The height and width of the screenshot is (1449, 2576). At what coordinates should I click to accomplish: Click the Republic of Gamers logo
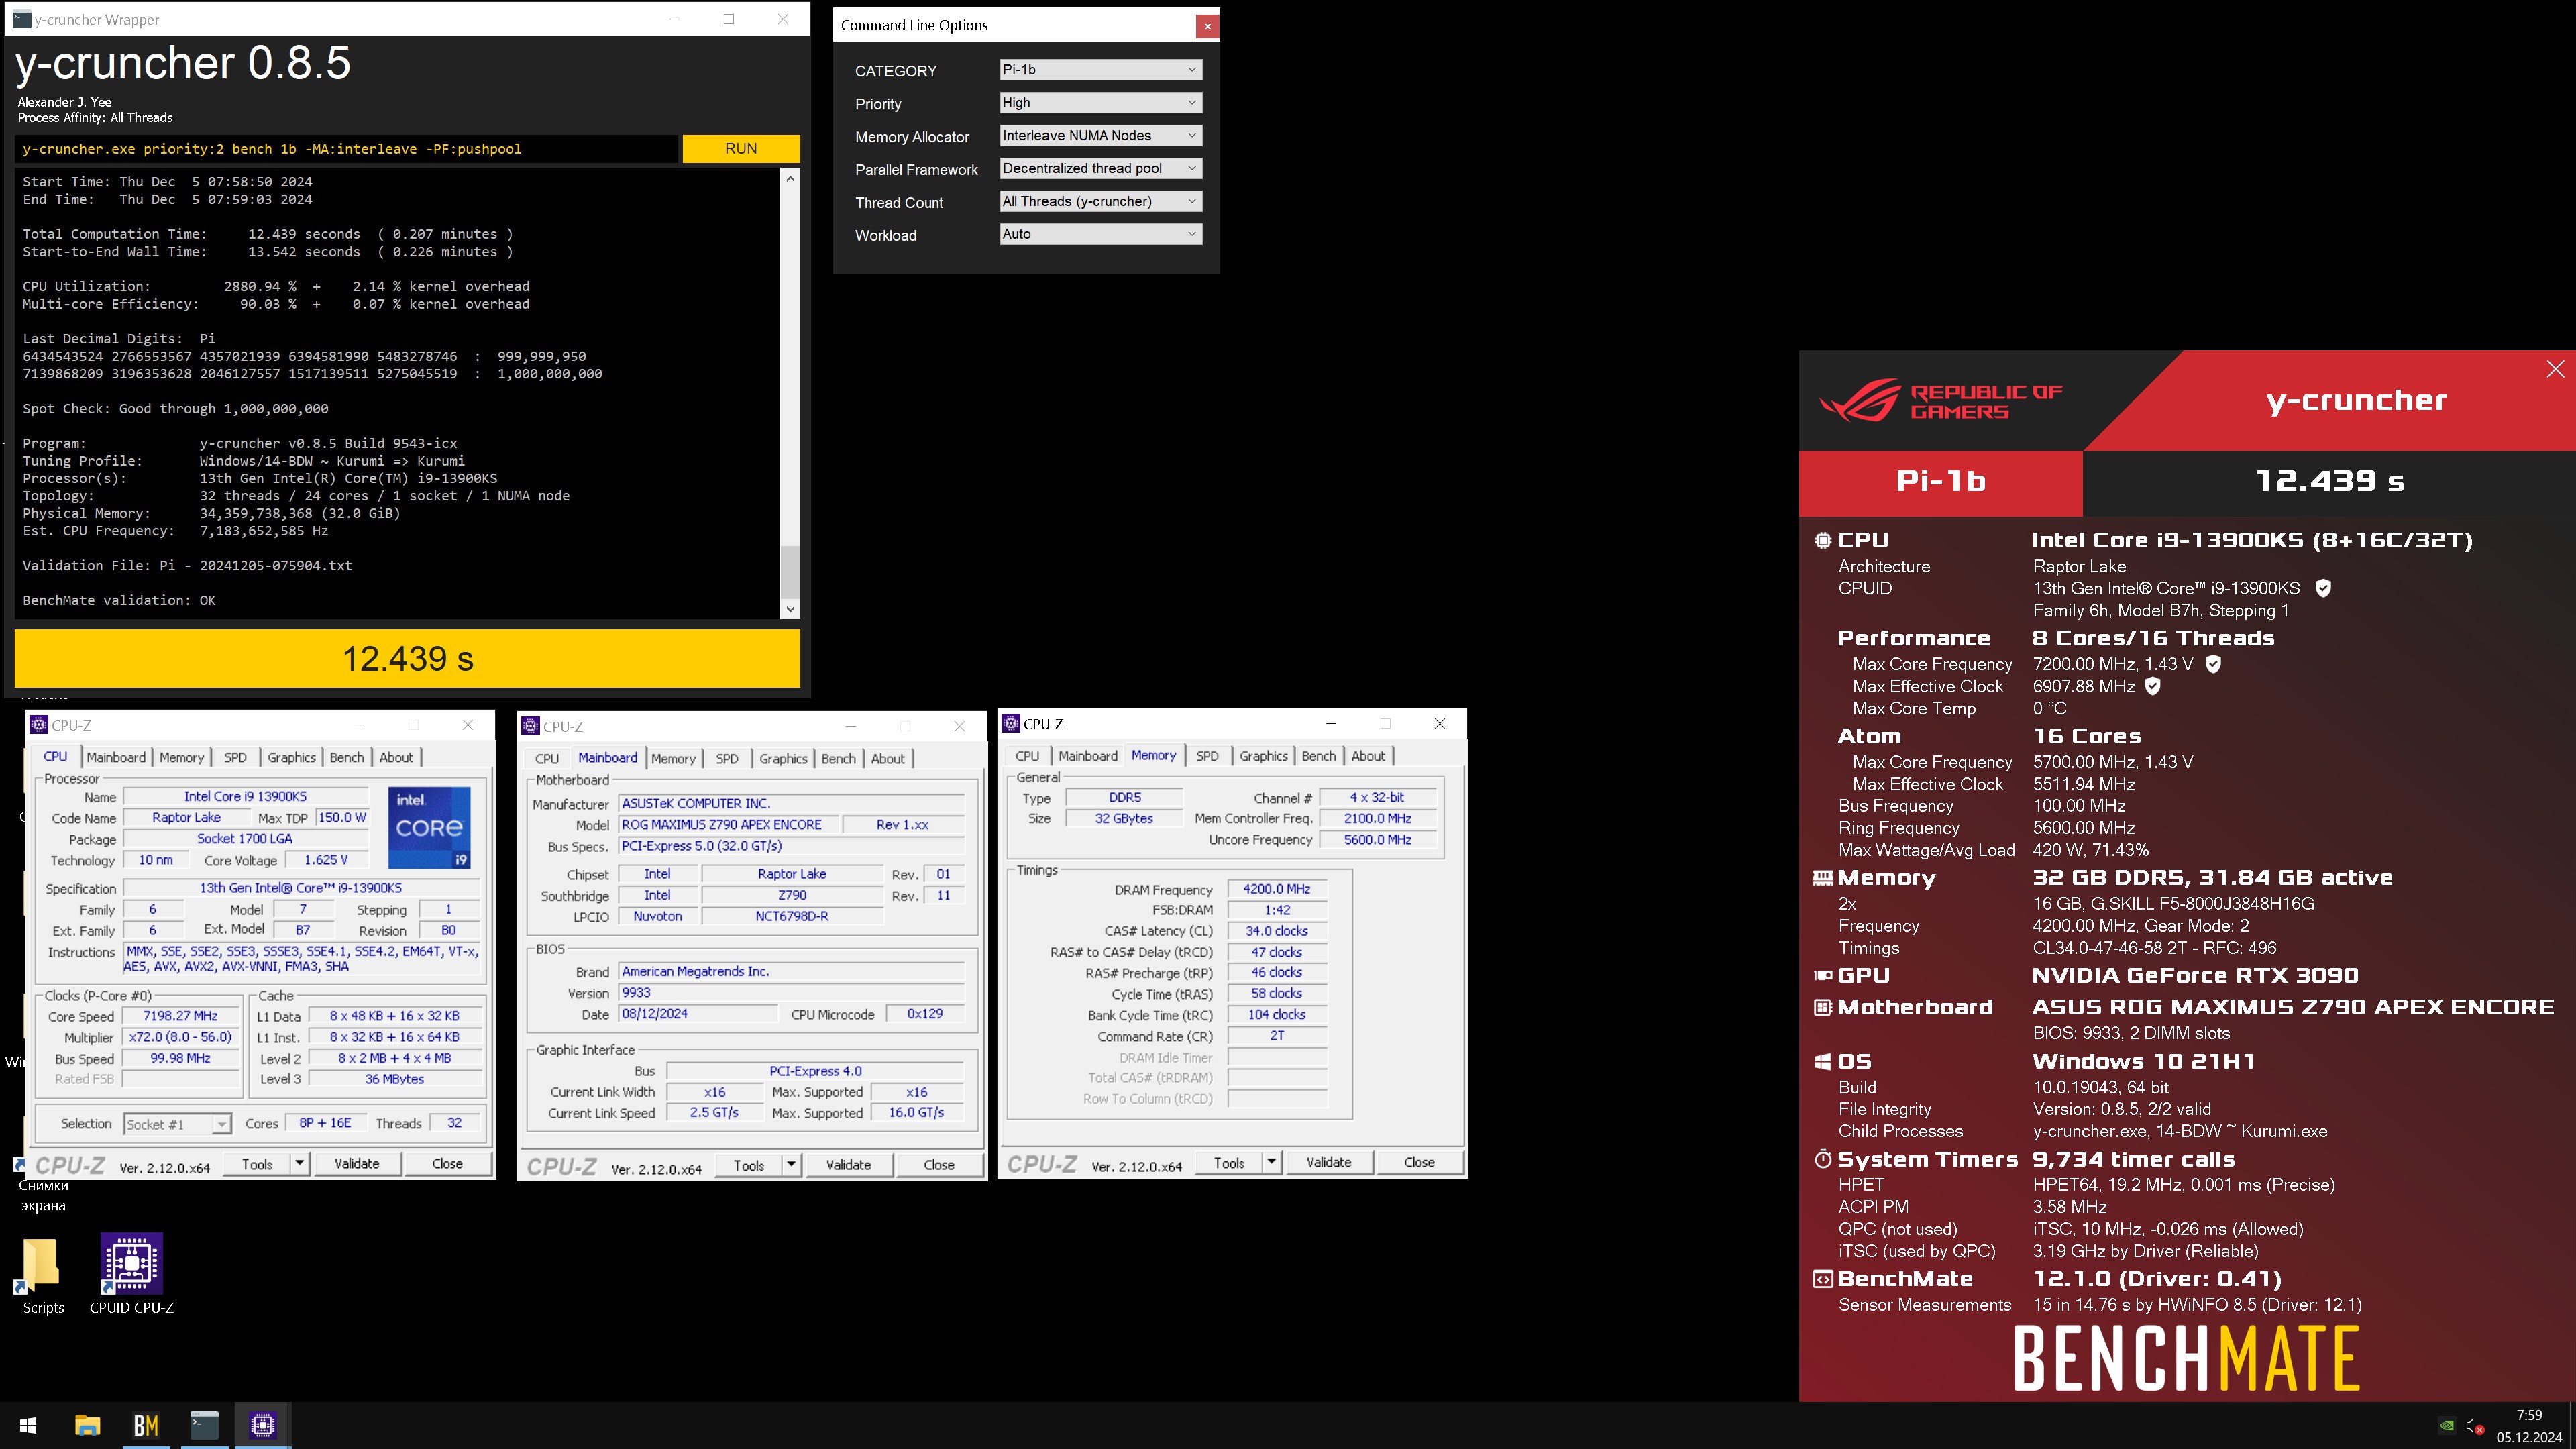[1940, 400]
